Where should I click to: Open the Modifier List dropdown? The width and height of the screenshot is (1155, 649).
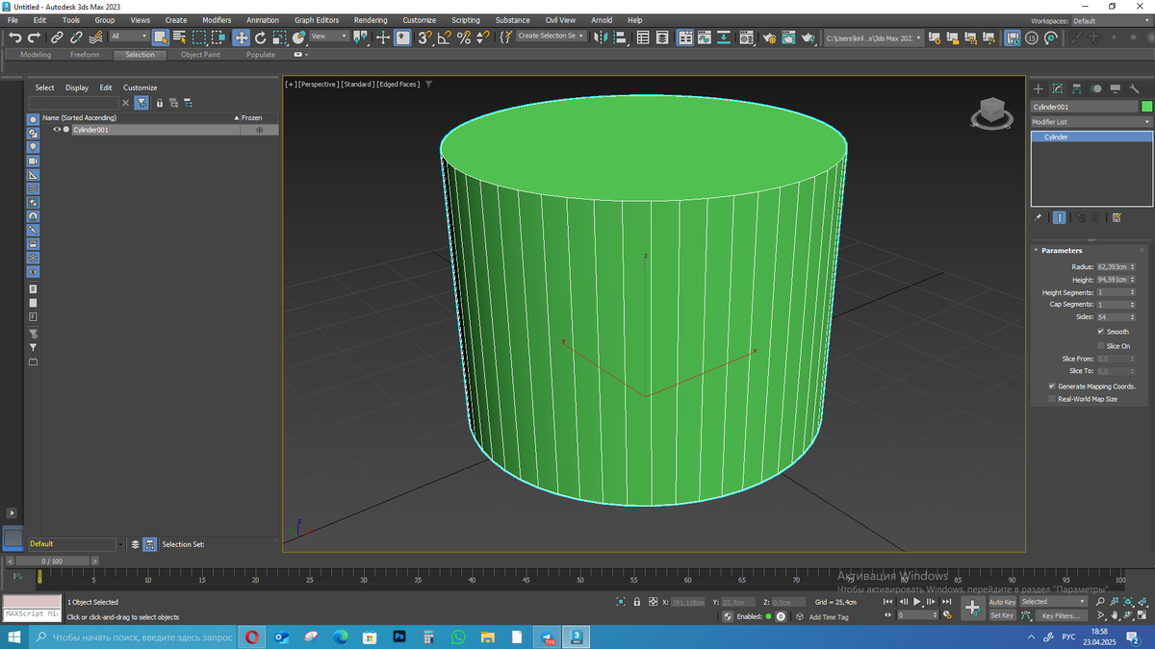[1091, 122]
